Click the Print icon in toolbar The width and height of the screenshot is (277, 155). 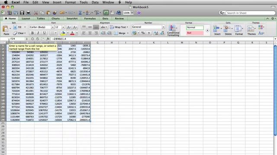pyautogui.click(x=28, y=13)
